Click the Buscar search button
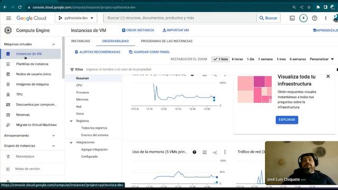Image resolution: width=338 pixels, height=190 pixels. point(268,18)
